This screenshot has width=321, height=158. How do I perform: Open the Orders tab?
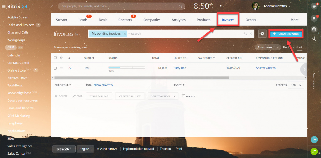[251, 20]
